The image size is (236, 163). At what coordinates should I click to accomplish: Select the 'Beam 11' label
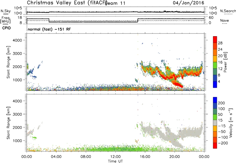(x=115, y=3)
